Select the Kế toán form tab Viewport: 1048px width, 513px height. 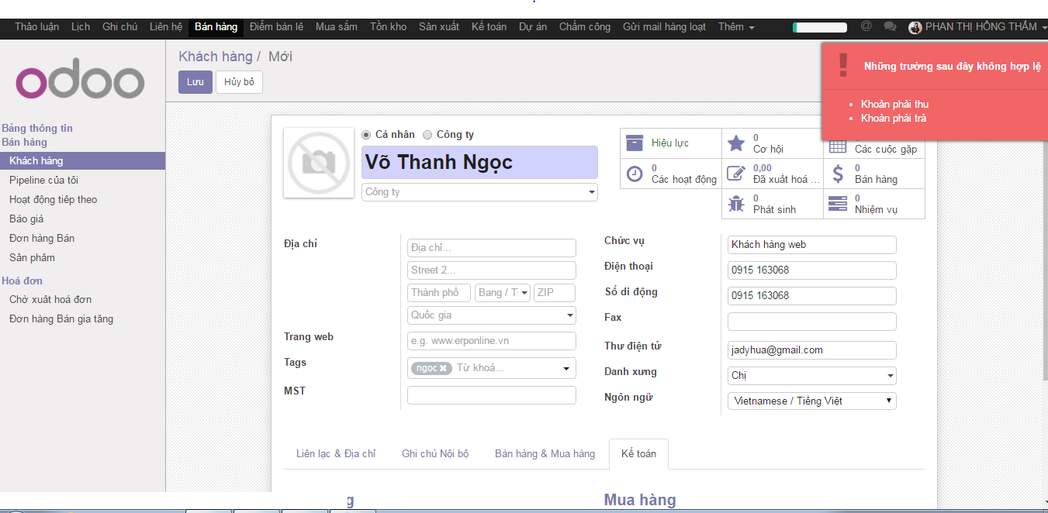click(x=638, y=454)
